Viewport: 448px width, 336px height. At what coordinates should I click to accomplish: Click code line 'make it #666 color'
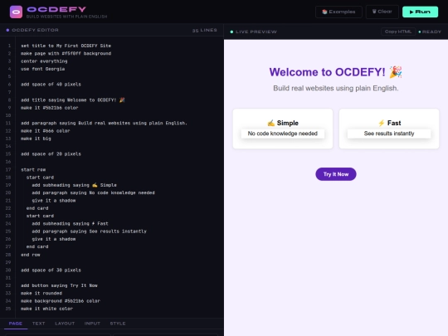pyautogui.click(x=45, y=131)
